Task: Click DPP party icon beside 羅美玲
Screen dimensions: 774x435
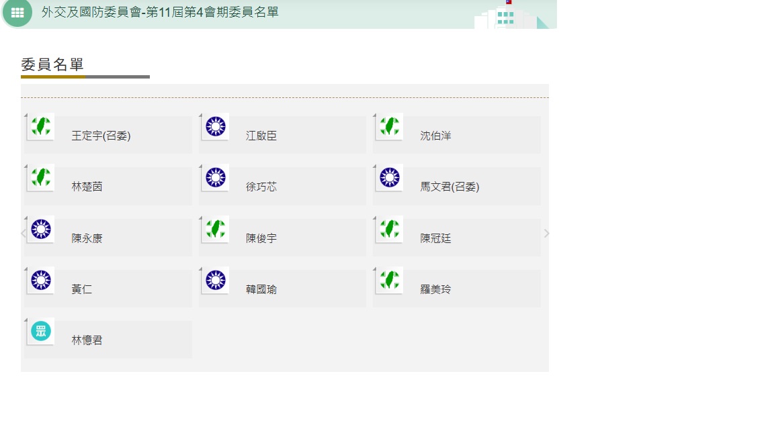Action: [389, 280]
